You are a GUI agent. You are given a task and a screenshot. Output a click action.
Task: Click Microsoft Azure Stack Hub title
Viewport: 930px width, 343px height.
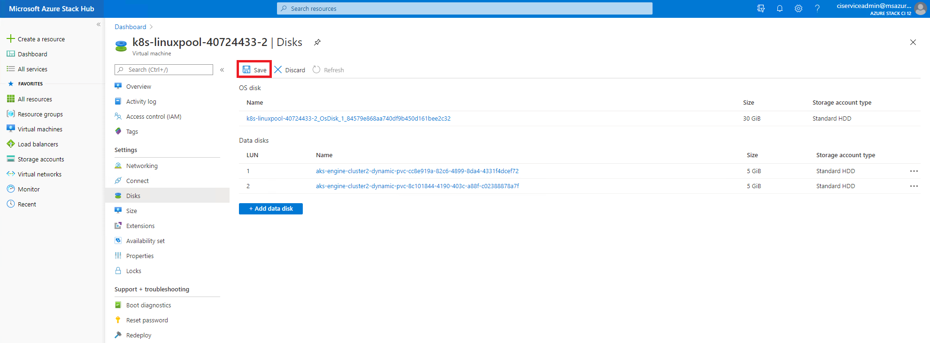[52, 8]
